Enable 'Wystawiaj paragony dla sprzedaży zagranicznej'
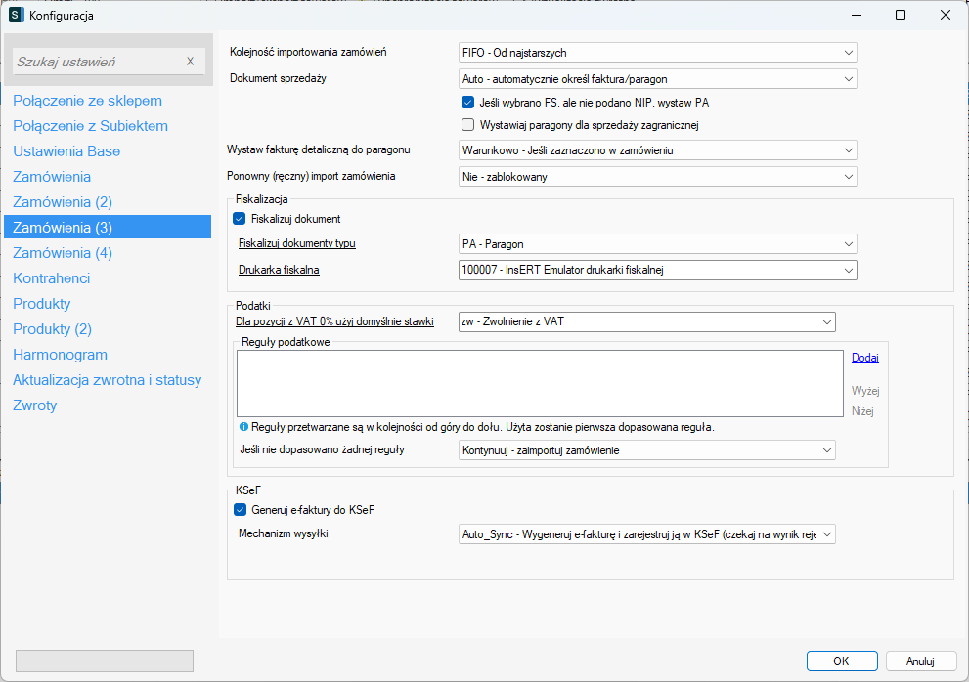Screen dimensions: 969x682 467,125
